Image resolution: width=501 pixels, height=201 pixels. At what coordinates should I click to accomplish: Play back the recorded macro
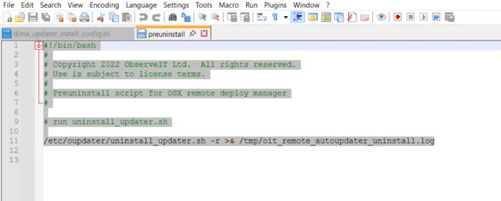point(423,18)
